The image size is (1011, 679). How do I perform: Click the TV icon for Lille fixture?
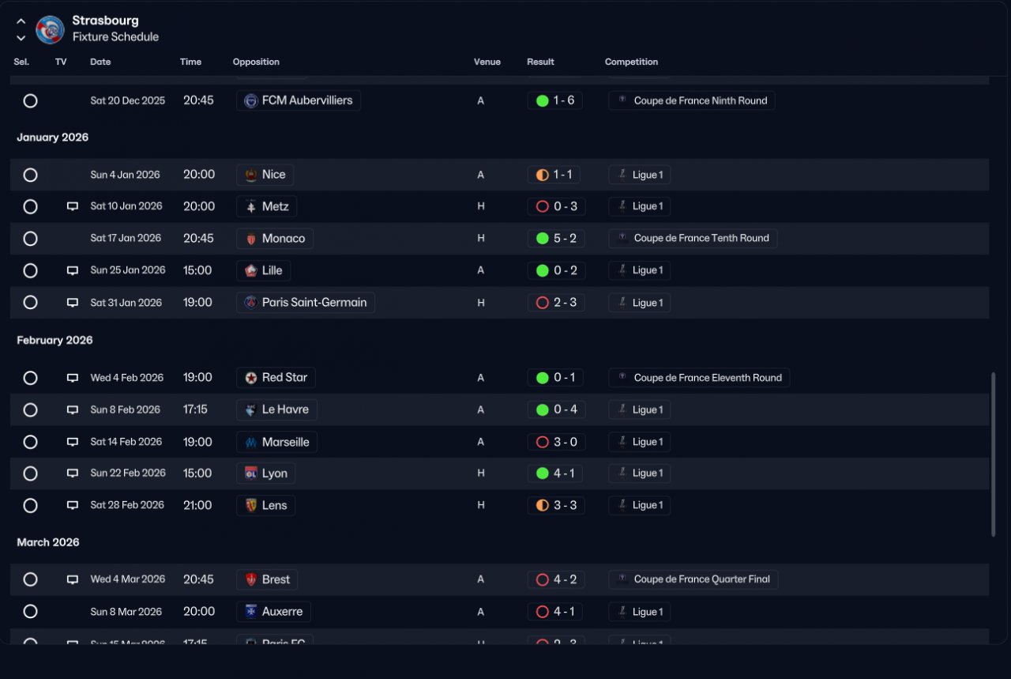pos(73,270)
